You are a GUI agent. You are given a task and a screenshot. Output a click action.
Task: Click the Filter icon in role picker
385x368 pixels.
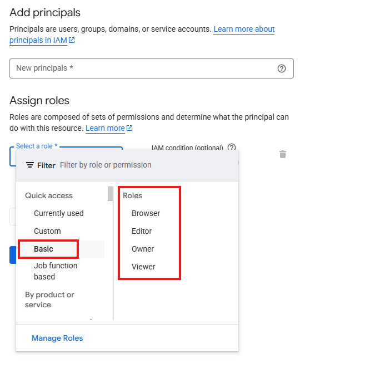30,165
